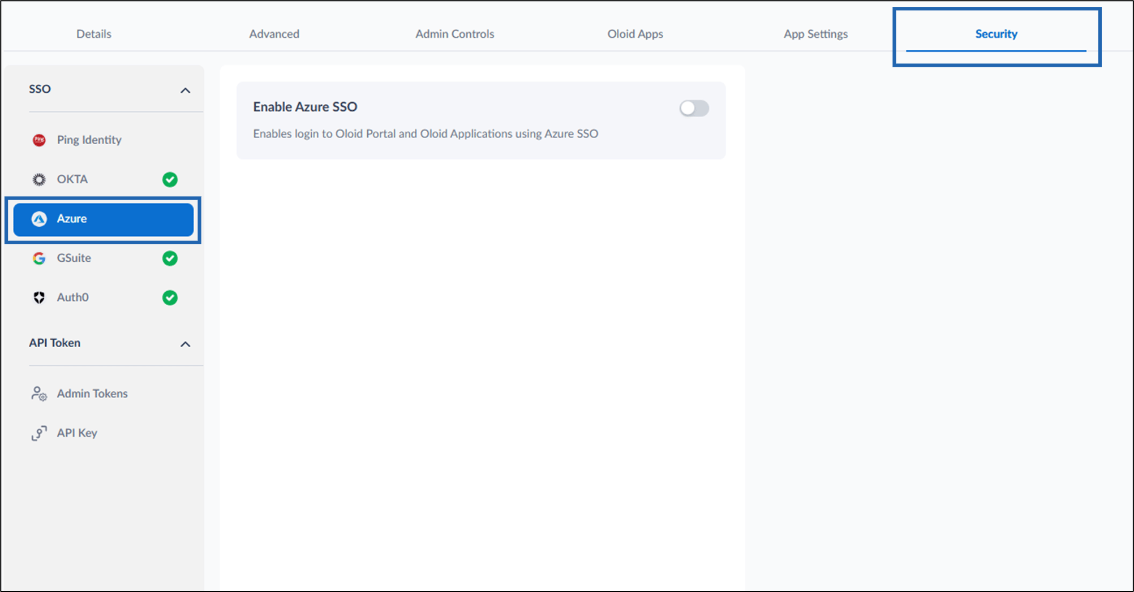Collapse the API Token section chevron
The height and width of the screenshot is (592, 1134).
pyautogui.click(x=185, y=344)
